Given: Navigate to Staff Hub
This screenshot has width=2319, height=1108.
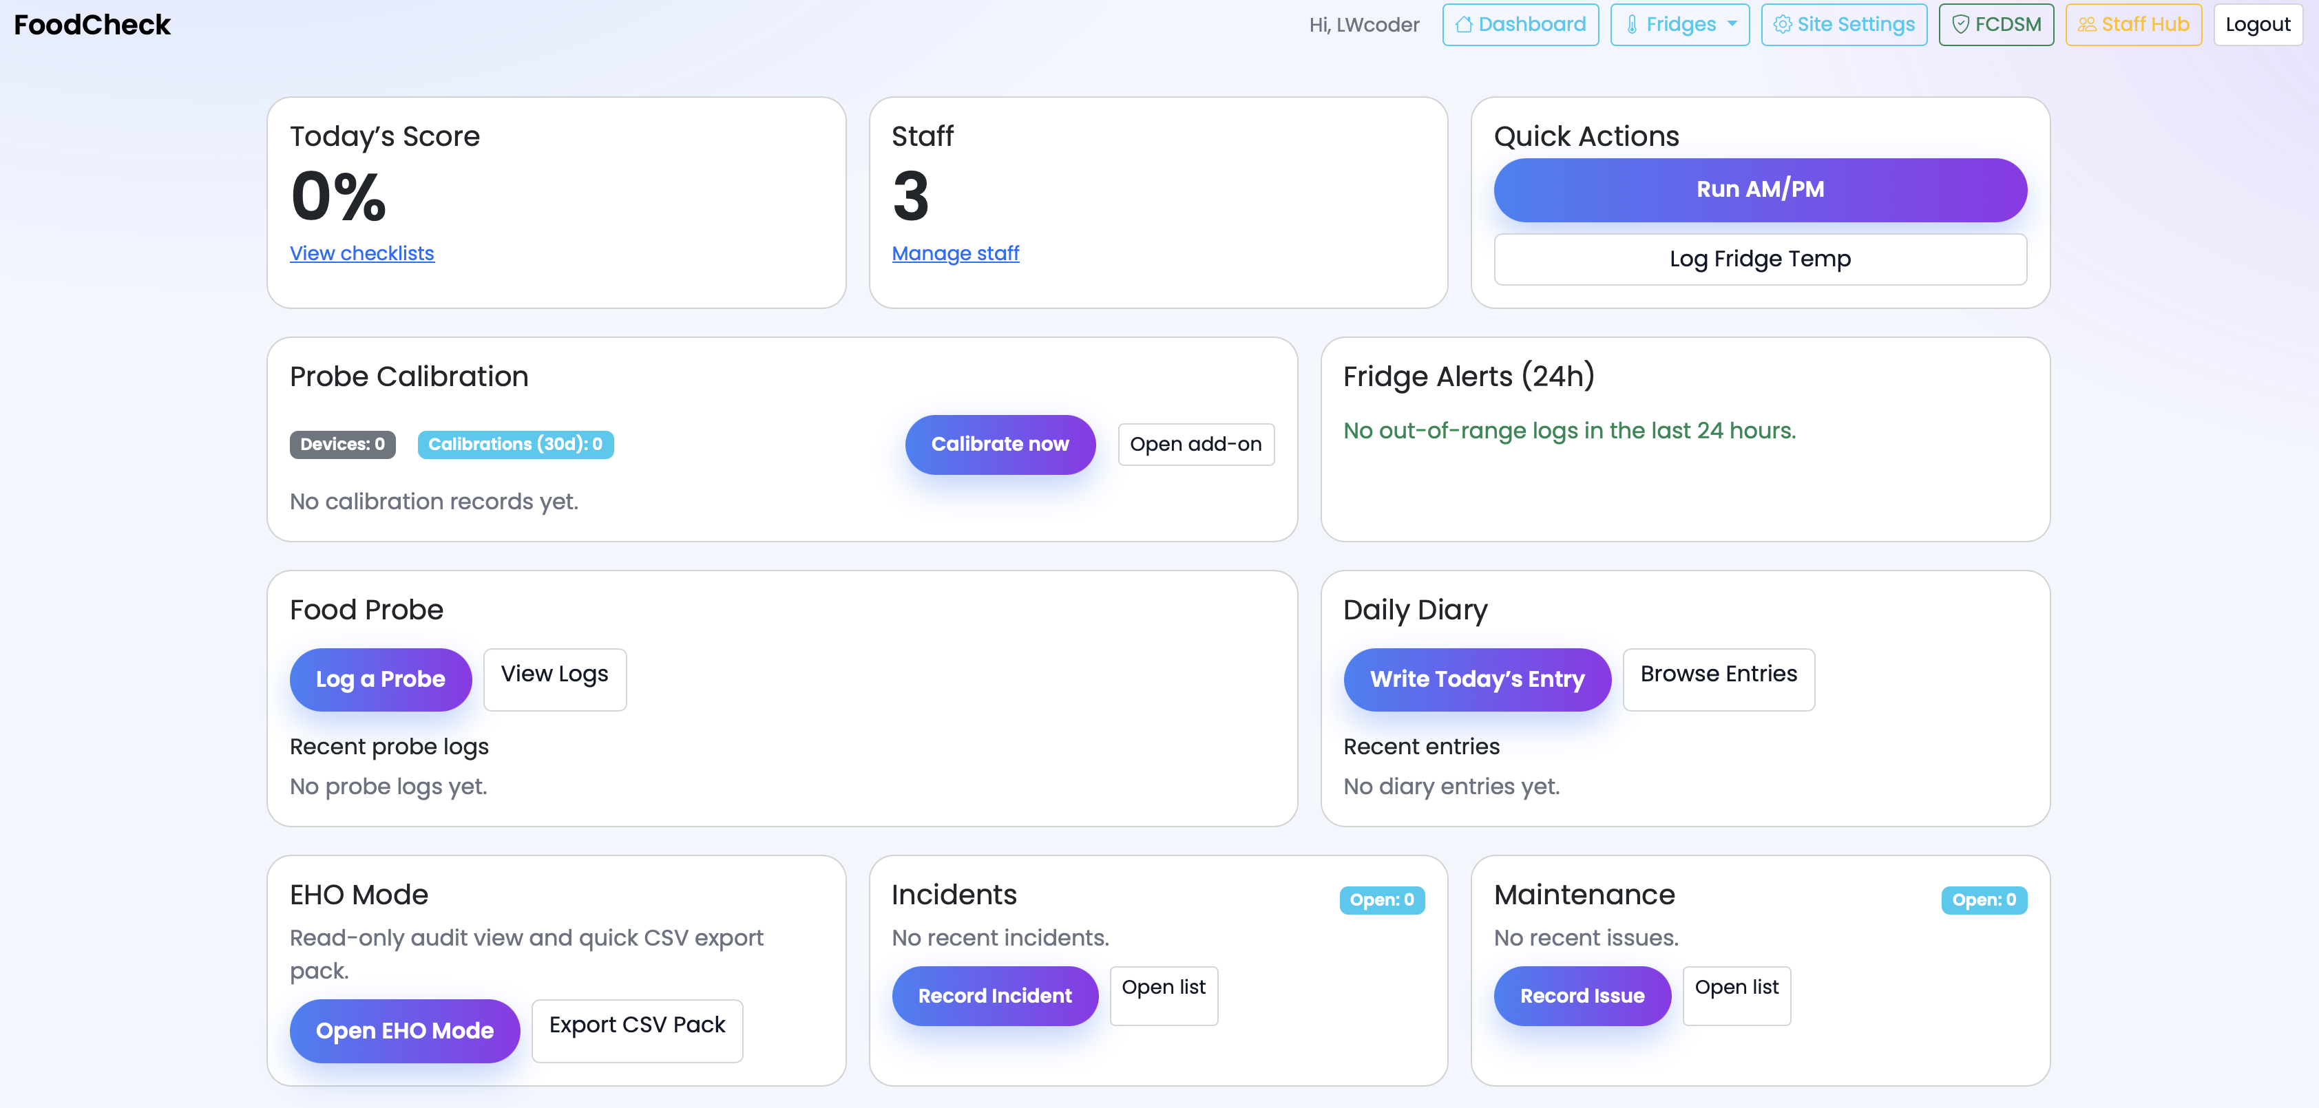Looking at the screenshot, I should coord(2134,24).
